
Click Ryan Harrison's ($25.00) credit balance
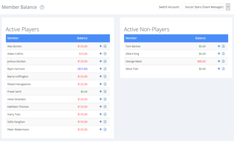pos(82,69)
